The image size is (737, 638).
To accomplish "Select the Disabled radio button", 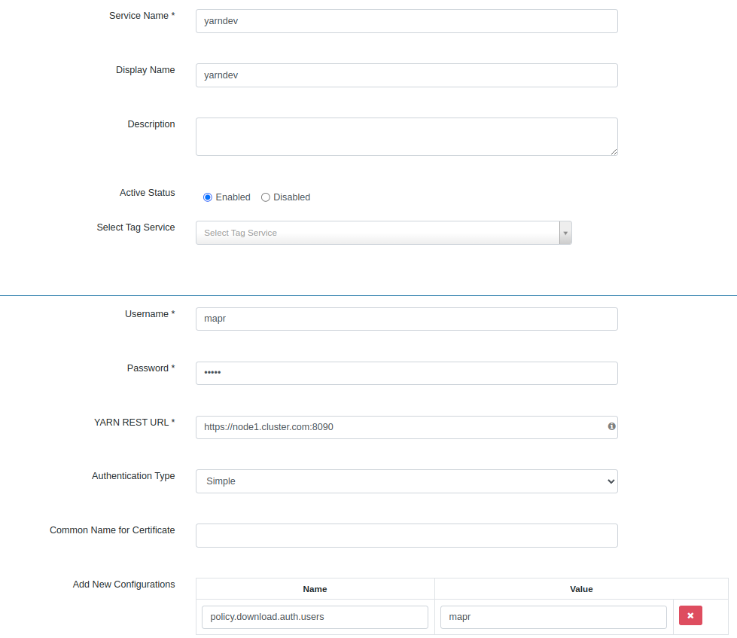I will point(266,197).
